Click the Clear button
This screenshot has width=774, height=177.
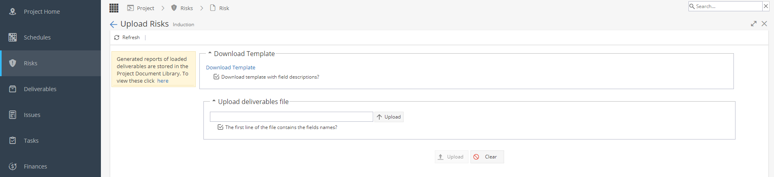[487, 157]
